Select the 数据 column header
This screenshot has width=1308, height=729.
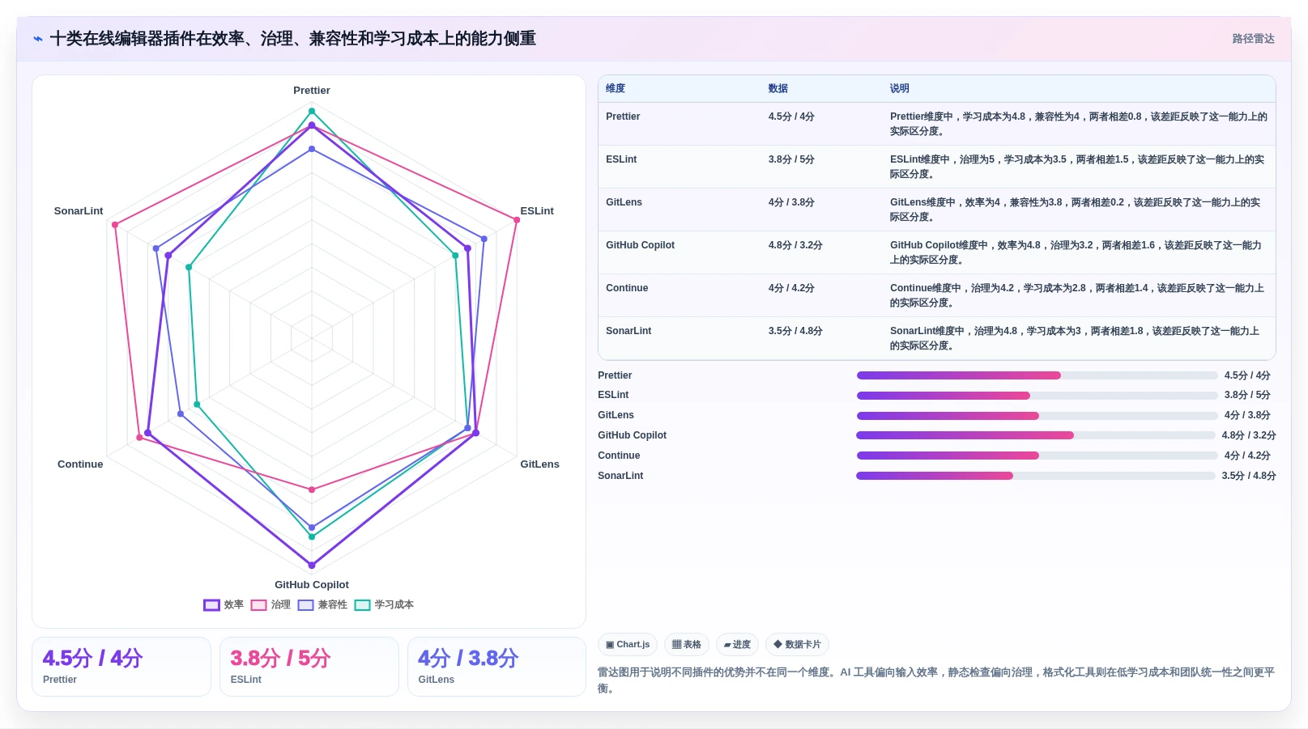pos(778,89)
